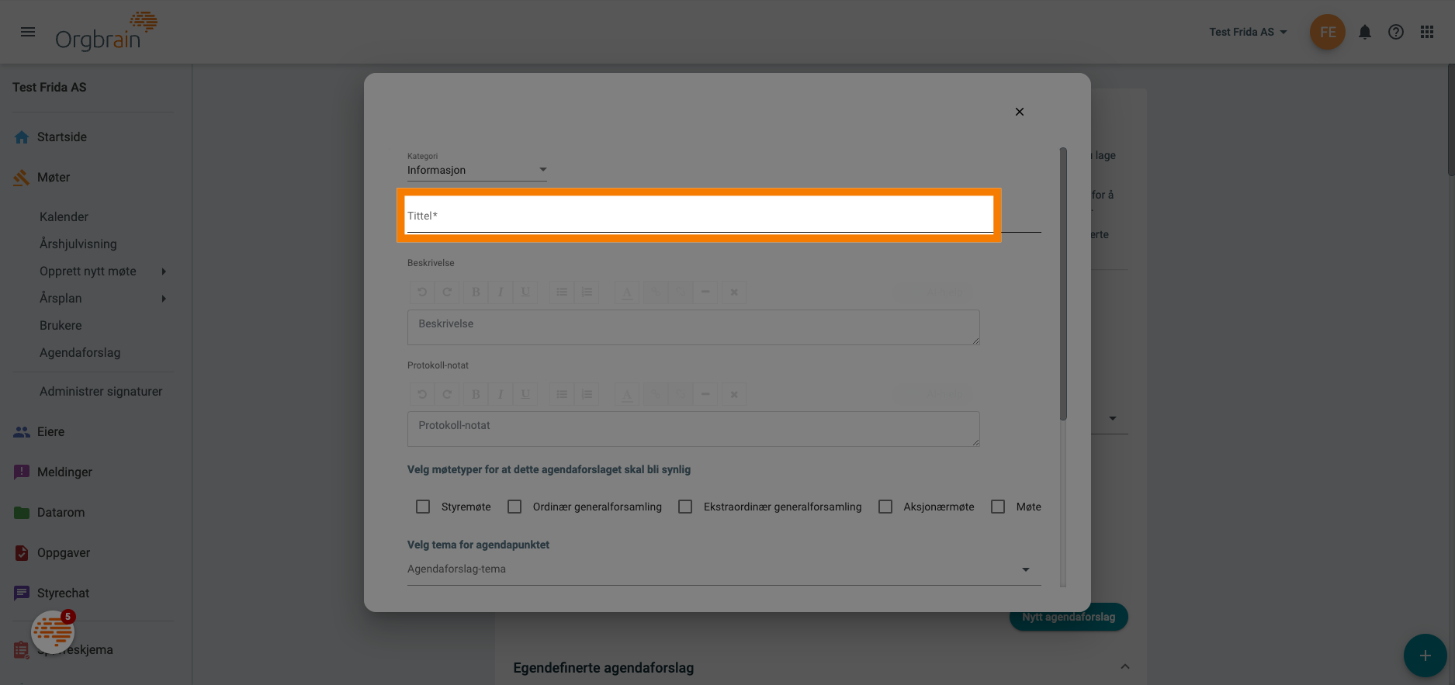Go to Startside in the sidebar
1455x685 pixels.
point(62,137)
